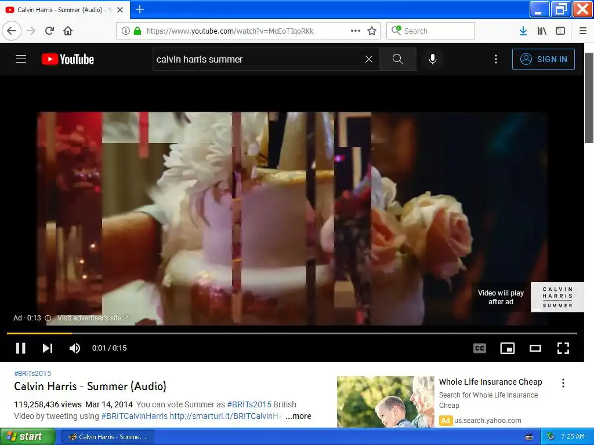Click the system tray keyboard icon
This screenshot has width=594, height=445.
coord(529,437)
